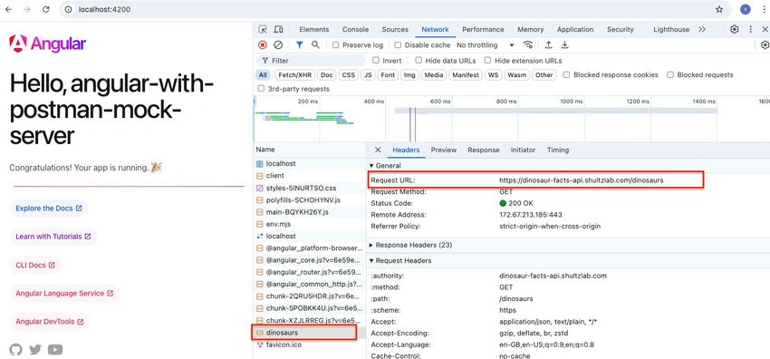Filter requests by JS type
The image size is (770, 359).
point(367,75)
